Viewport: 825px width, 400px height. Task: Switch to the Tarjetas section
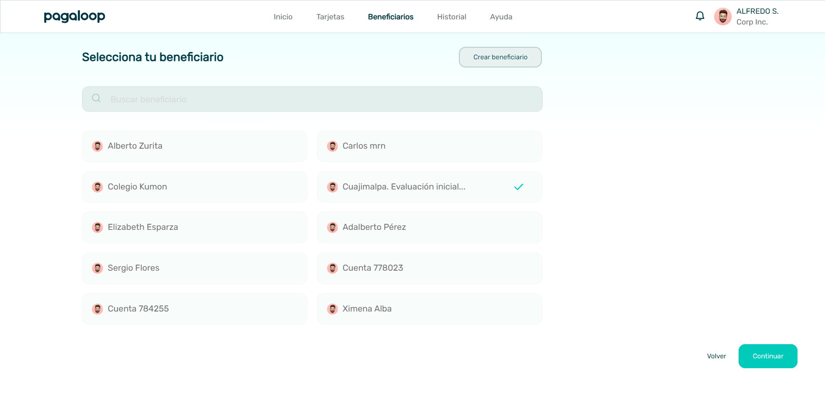330,17
